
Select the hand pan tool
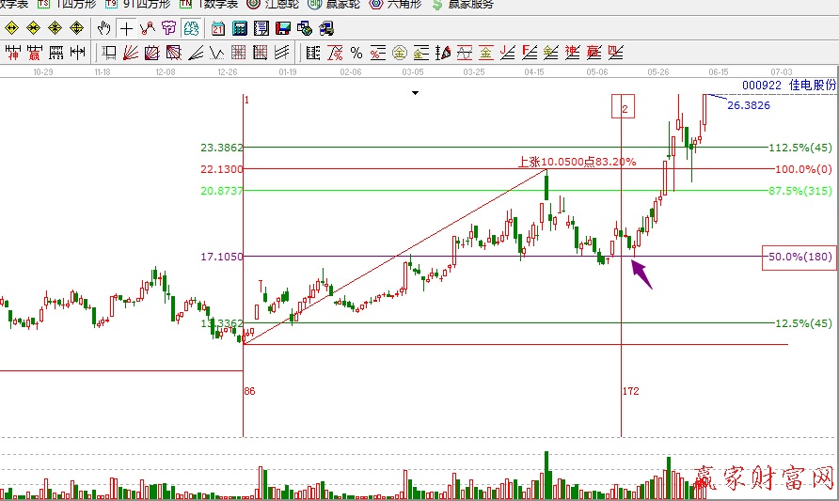pyautogui.click(x=104, y=28)
